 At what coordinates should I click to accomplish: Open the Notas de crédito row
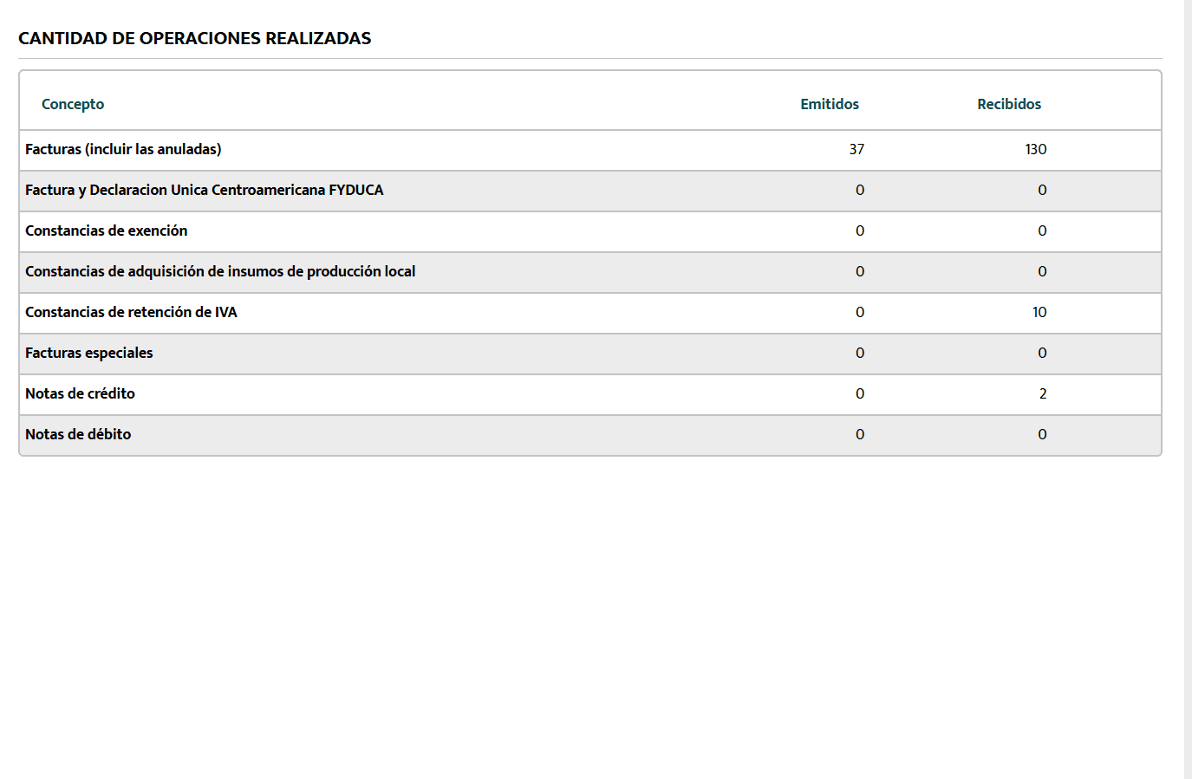click(x=80, y=393)
